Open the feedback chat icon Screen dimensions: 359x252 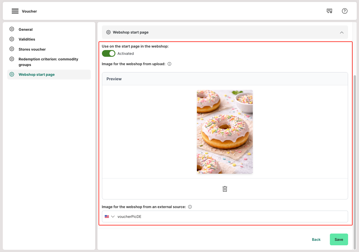(329, 11)
